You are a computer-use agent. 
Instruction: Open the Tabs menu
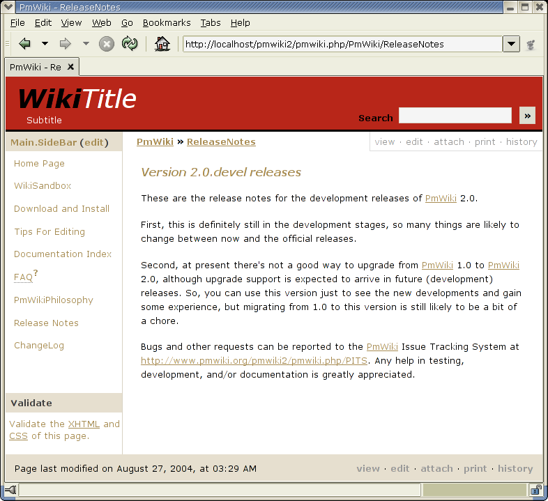(x=211, y=23)
